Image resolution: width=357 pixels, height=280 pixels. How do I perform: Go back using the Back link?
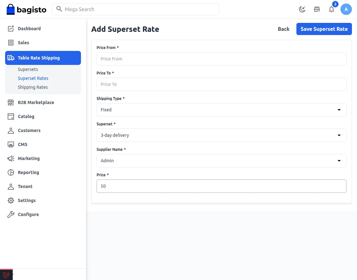283,29
